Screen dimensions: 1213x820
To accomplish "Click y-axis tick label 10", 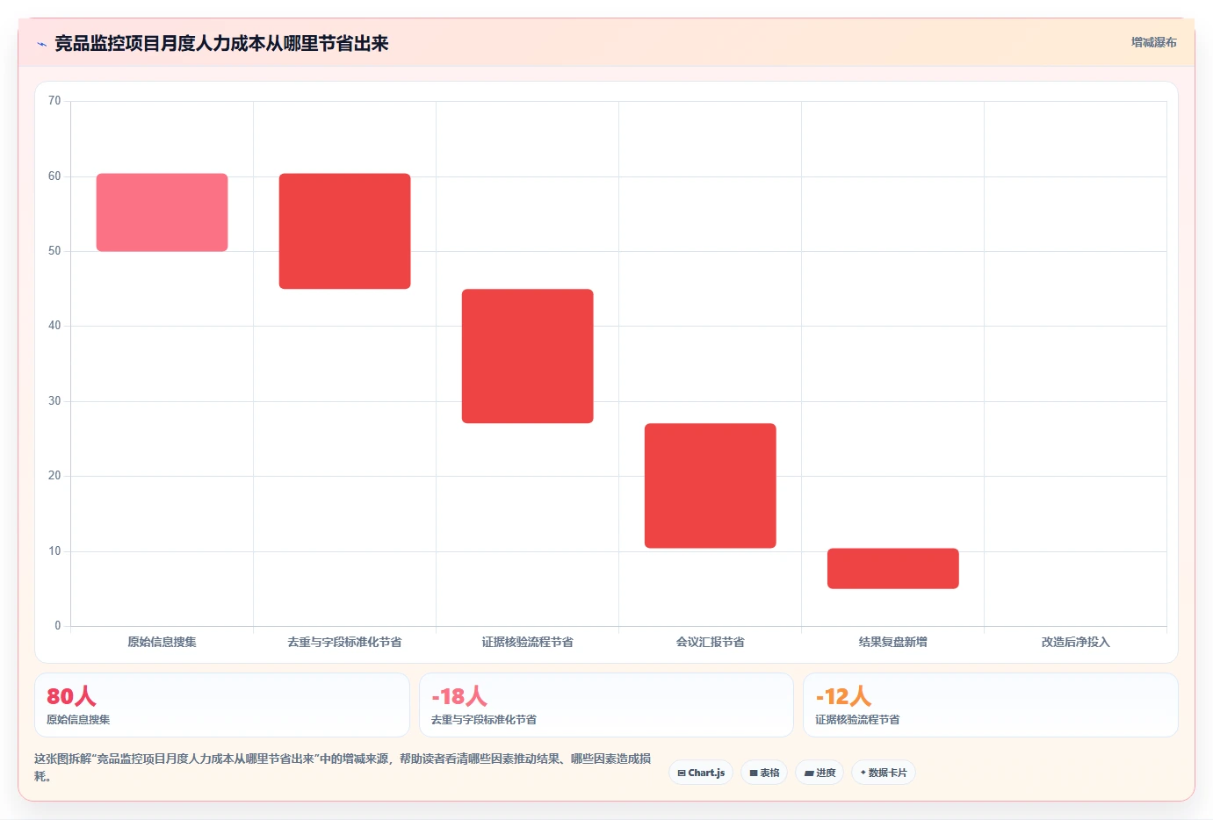I will (x=54, y=551).
